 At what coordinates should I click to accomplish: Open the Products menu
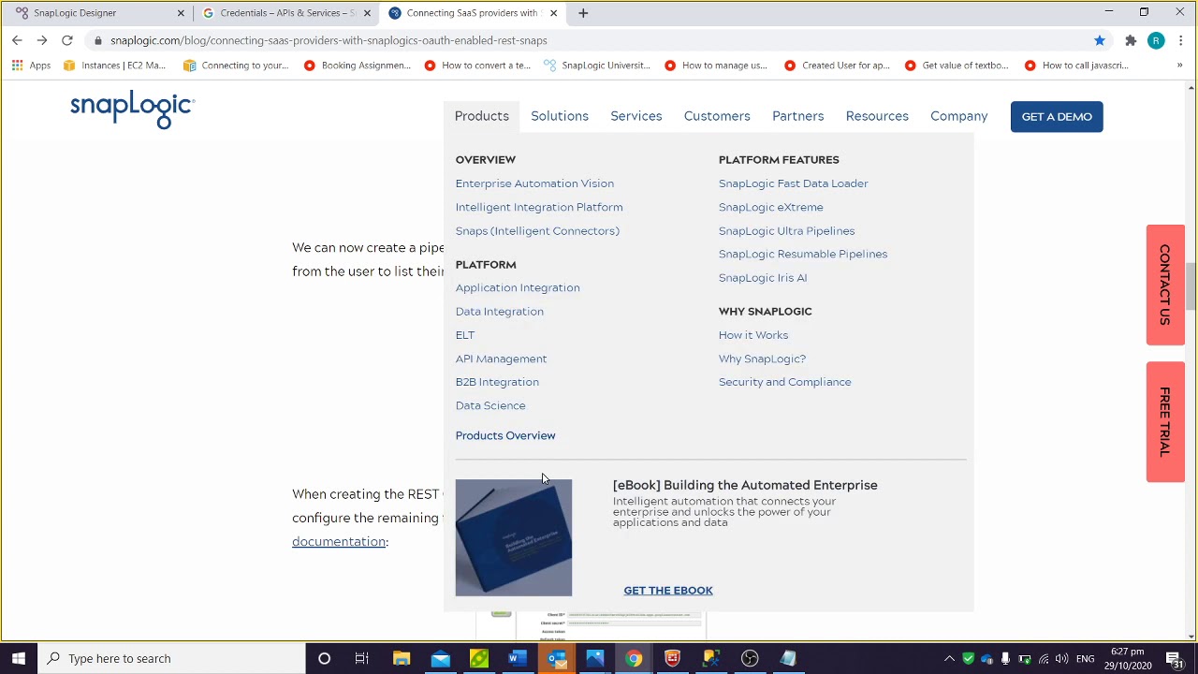coord(482,116)
